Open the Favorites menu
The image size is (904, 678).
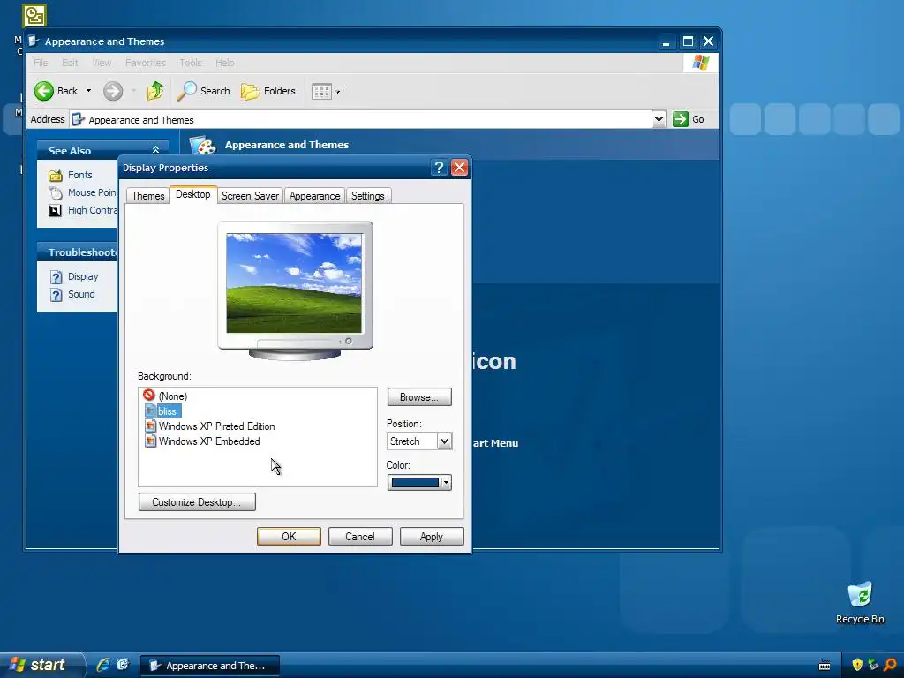pos(146,63)
